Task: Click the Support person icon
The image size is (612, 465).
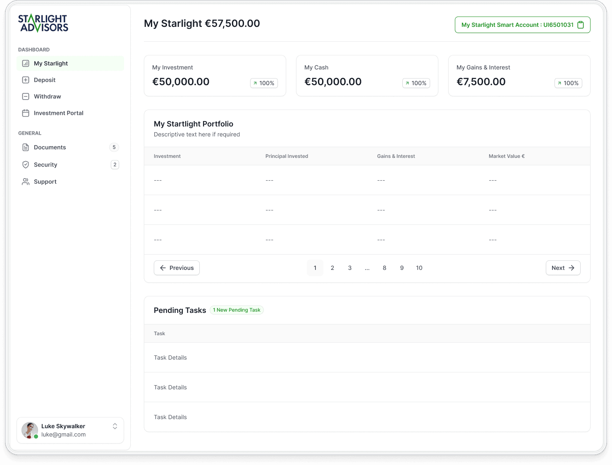Action: point(26,181)
